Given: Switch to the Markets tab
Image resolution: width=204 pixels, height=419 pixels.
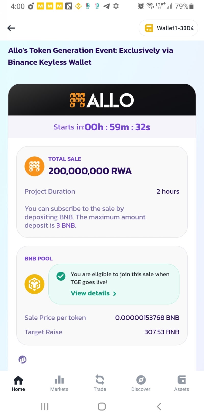Looking at the screenshot, I should [x=59, y=383].
